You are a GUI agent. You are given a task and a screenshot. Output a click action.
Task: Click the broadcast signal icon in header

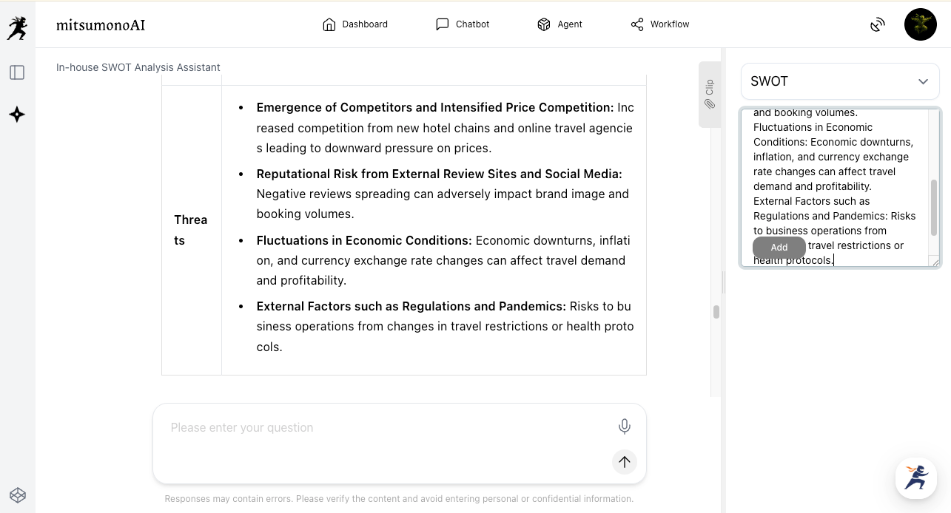click(878, 25)
